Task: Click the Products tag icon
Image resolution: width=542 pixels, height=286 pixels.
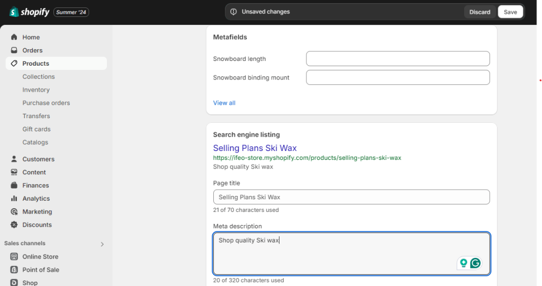Action: click(14, 63)
